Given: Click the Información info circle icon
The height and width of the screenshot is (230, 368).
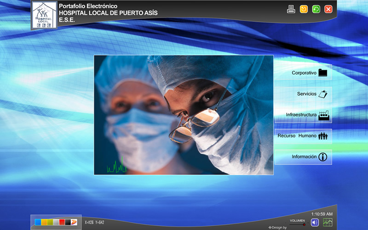Looking at the screenshot, I should point(323,157).
